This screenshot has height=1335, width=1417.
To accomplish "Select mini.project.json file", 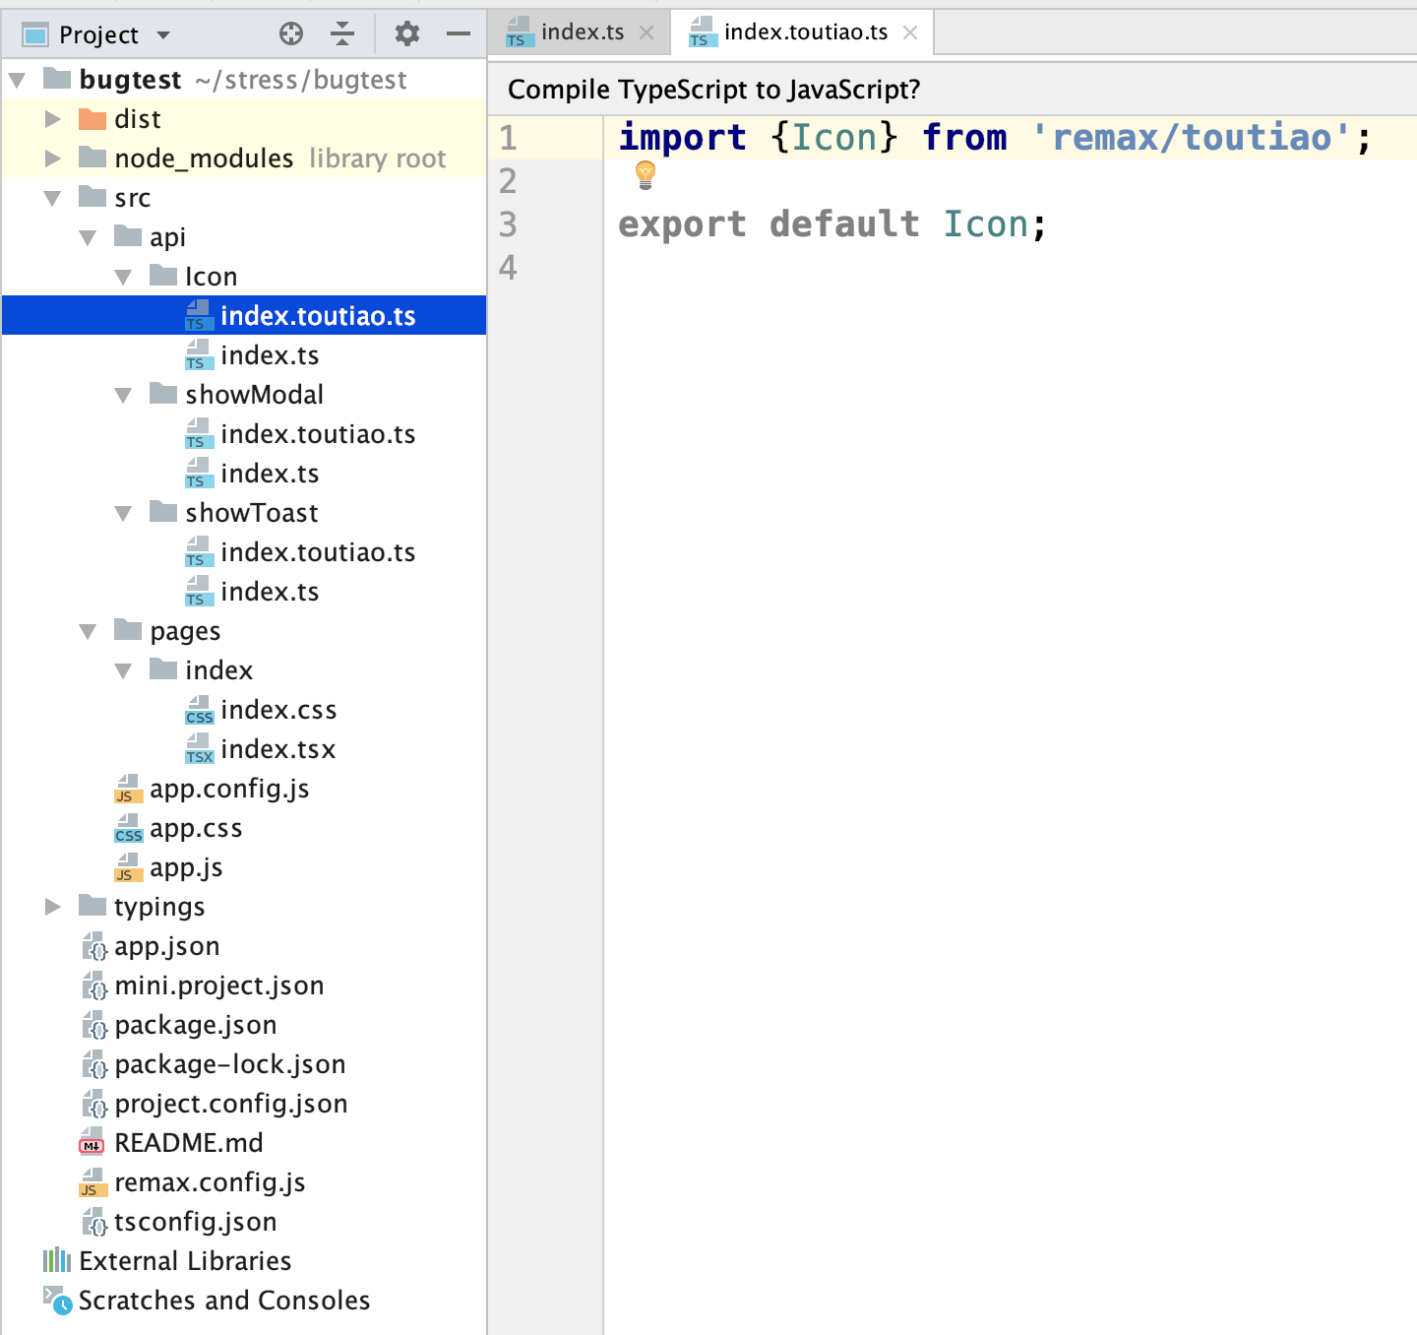I will pos(219,985).
